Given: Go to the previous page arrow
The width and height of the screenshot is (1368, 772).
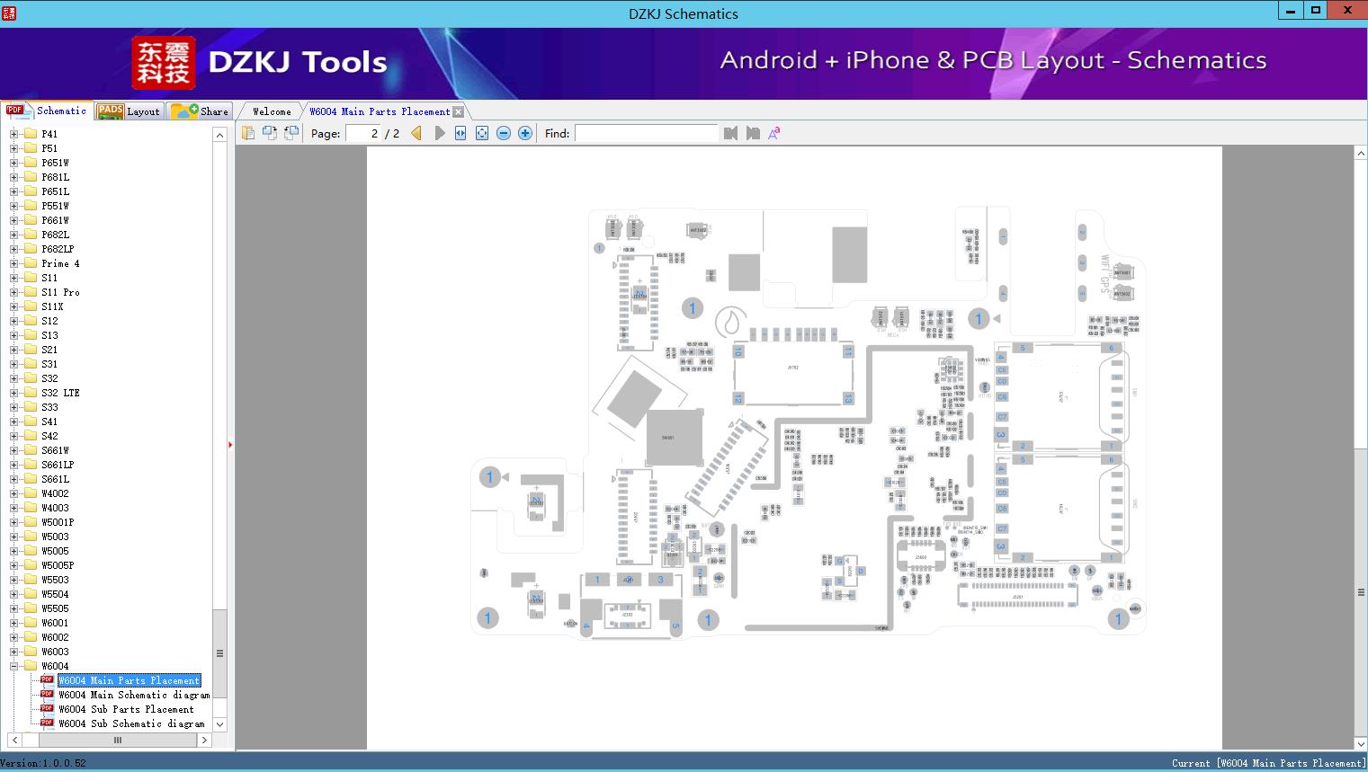Looking at the screenshot, I should tap(416, 133).
